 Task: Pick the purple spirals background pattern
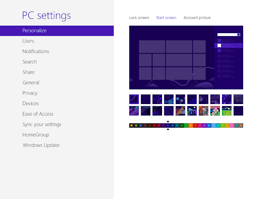point(157,99)
